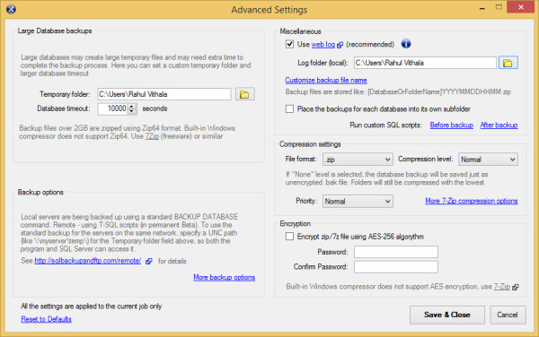Click external link icon after sqlbackupandftp URL
The image size is (539, 337).
(x=148, y=261)
